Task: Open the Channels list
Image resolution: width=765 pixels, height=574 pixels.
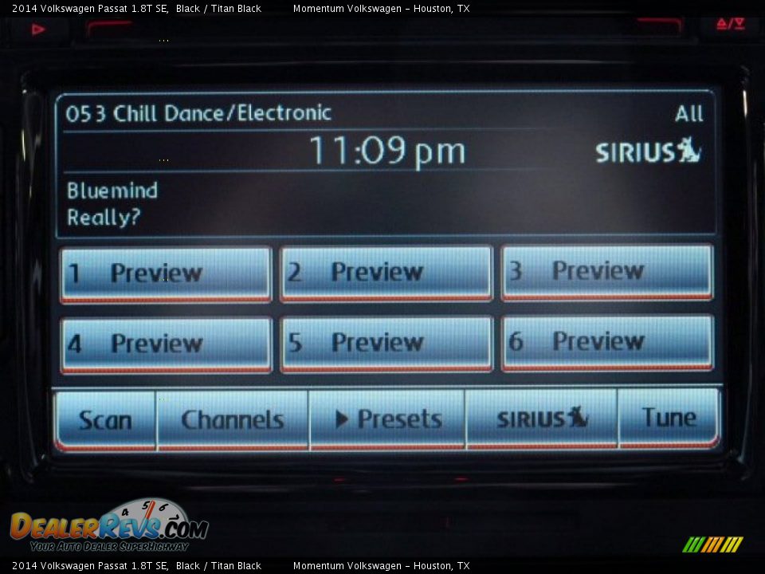Action: point(233,420)
